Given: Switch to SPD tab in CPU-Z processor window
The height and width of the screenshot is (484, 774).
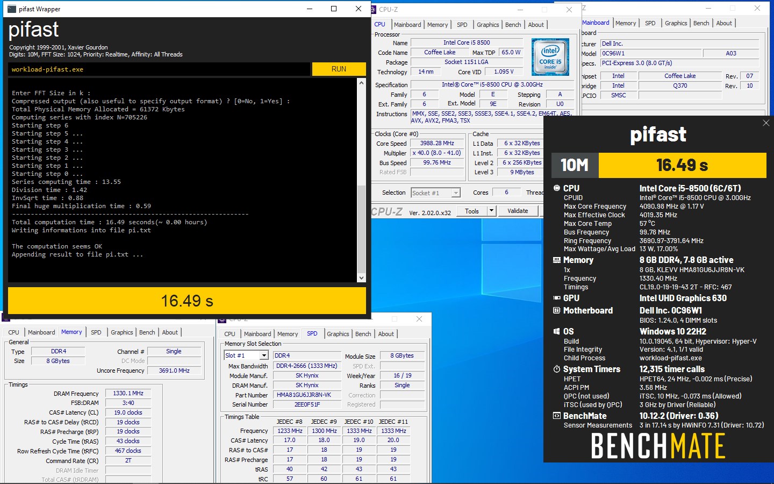Looking at the screenshot, I should tap(462, 25).
